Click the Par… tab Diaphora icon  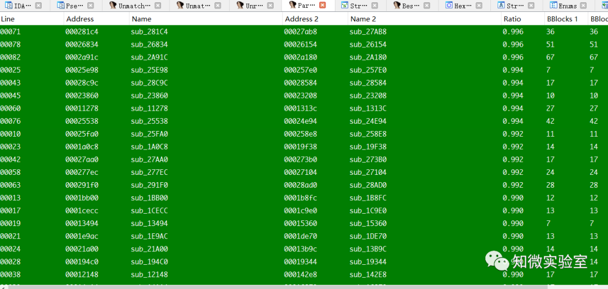[293, 6]
